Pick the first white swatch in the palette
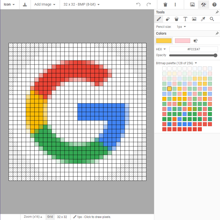 164,69
